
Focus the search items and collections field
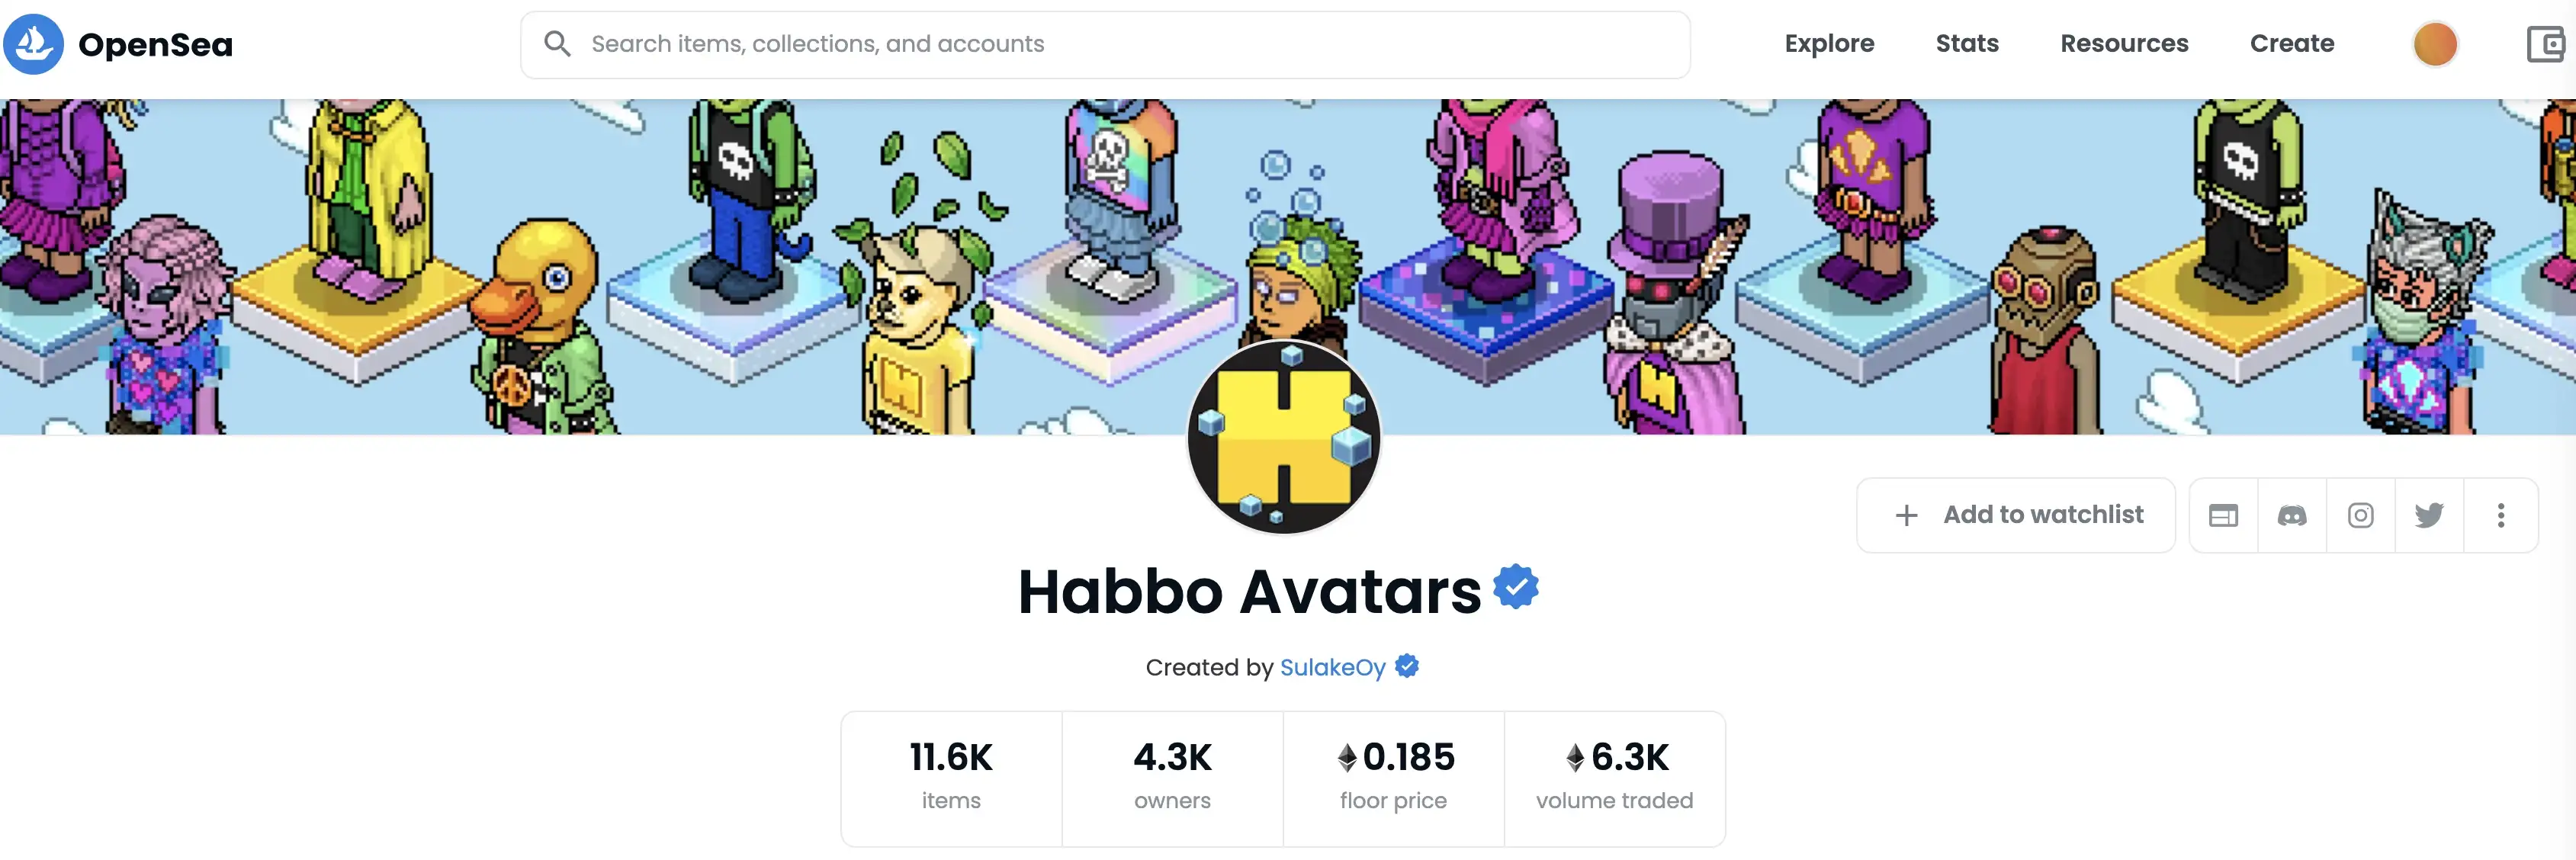[1105, 45]
